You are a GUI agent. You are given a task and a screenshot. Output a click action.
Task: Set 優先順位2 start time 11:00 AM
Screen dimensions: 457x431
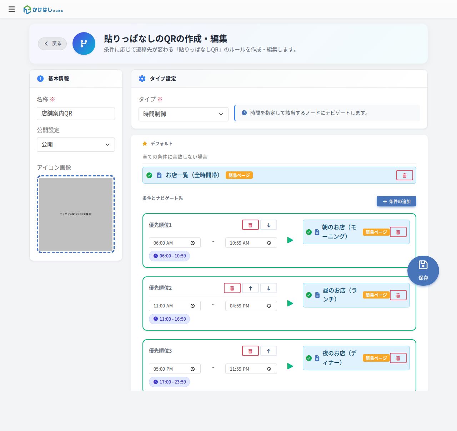175,306
